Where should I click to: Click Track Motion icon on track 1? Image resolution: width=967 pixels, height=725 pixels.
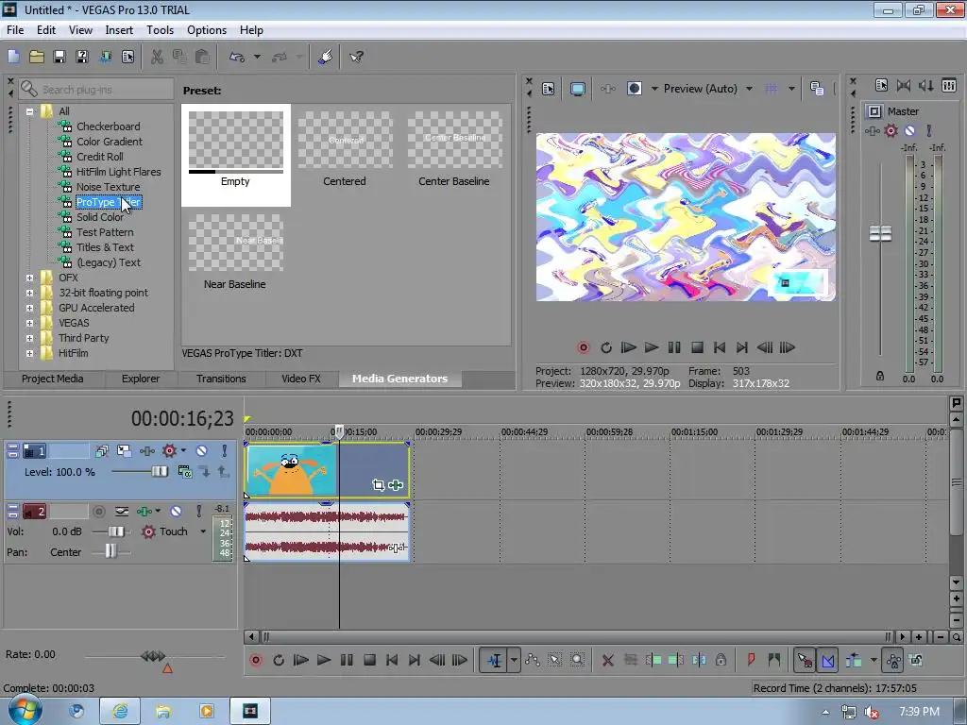pos(124,450)
